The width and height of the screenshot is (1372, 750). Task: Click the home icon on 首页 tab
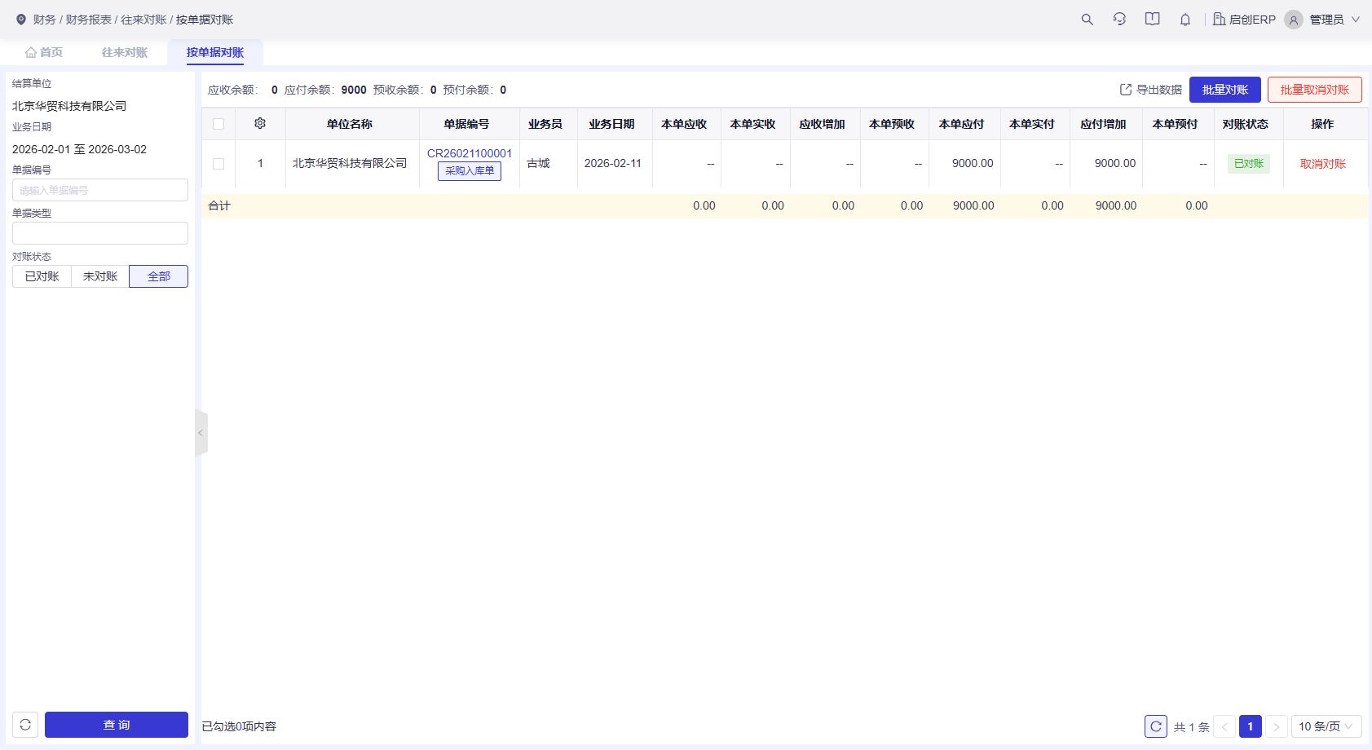click(31, 52)
